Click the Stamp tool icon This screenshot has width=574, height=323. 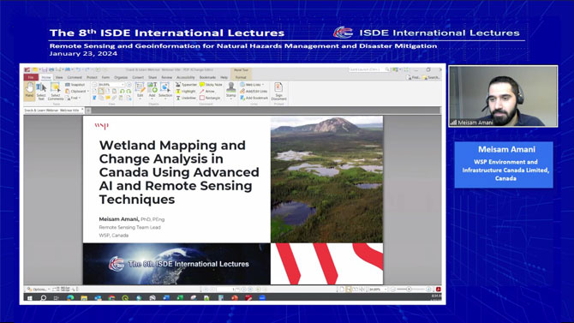point(231,90)
